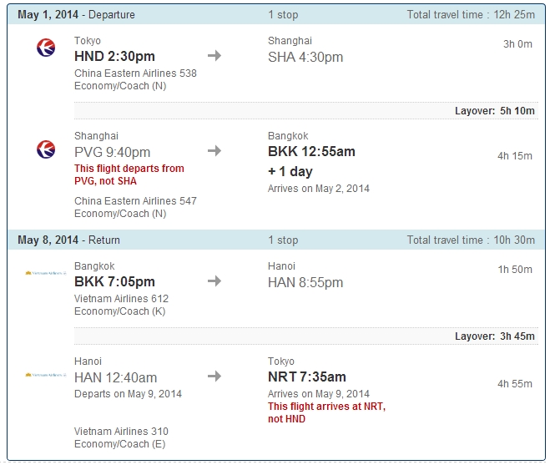Click the red PVG not SHA warning
The image size is (550, 465).
(129, 174)
